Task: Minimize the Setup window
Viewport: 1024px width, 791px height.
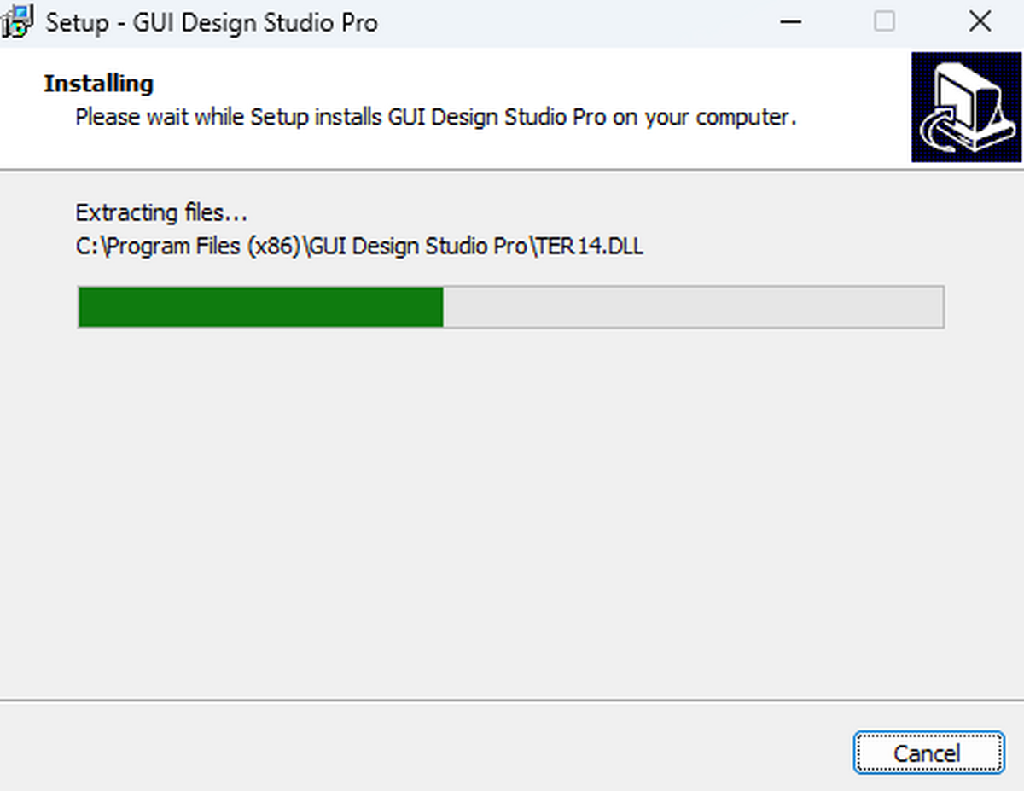Action: 790,22
